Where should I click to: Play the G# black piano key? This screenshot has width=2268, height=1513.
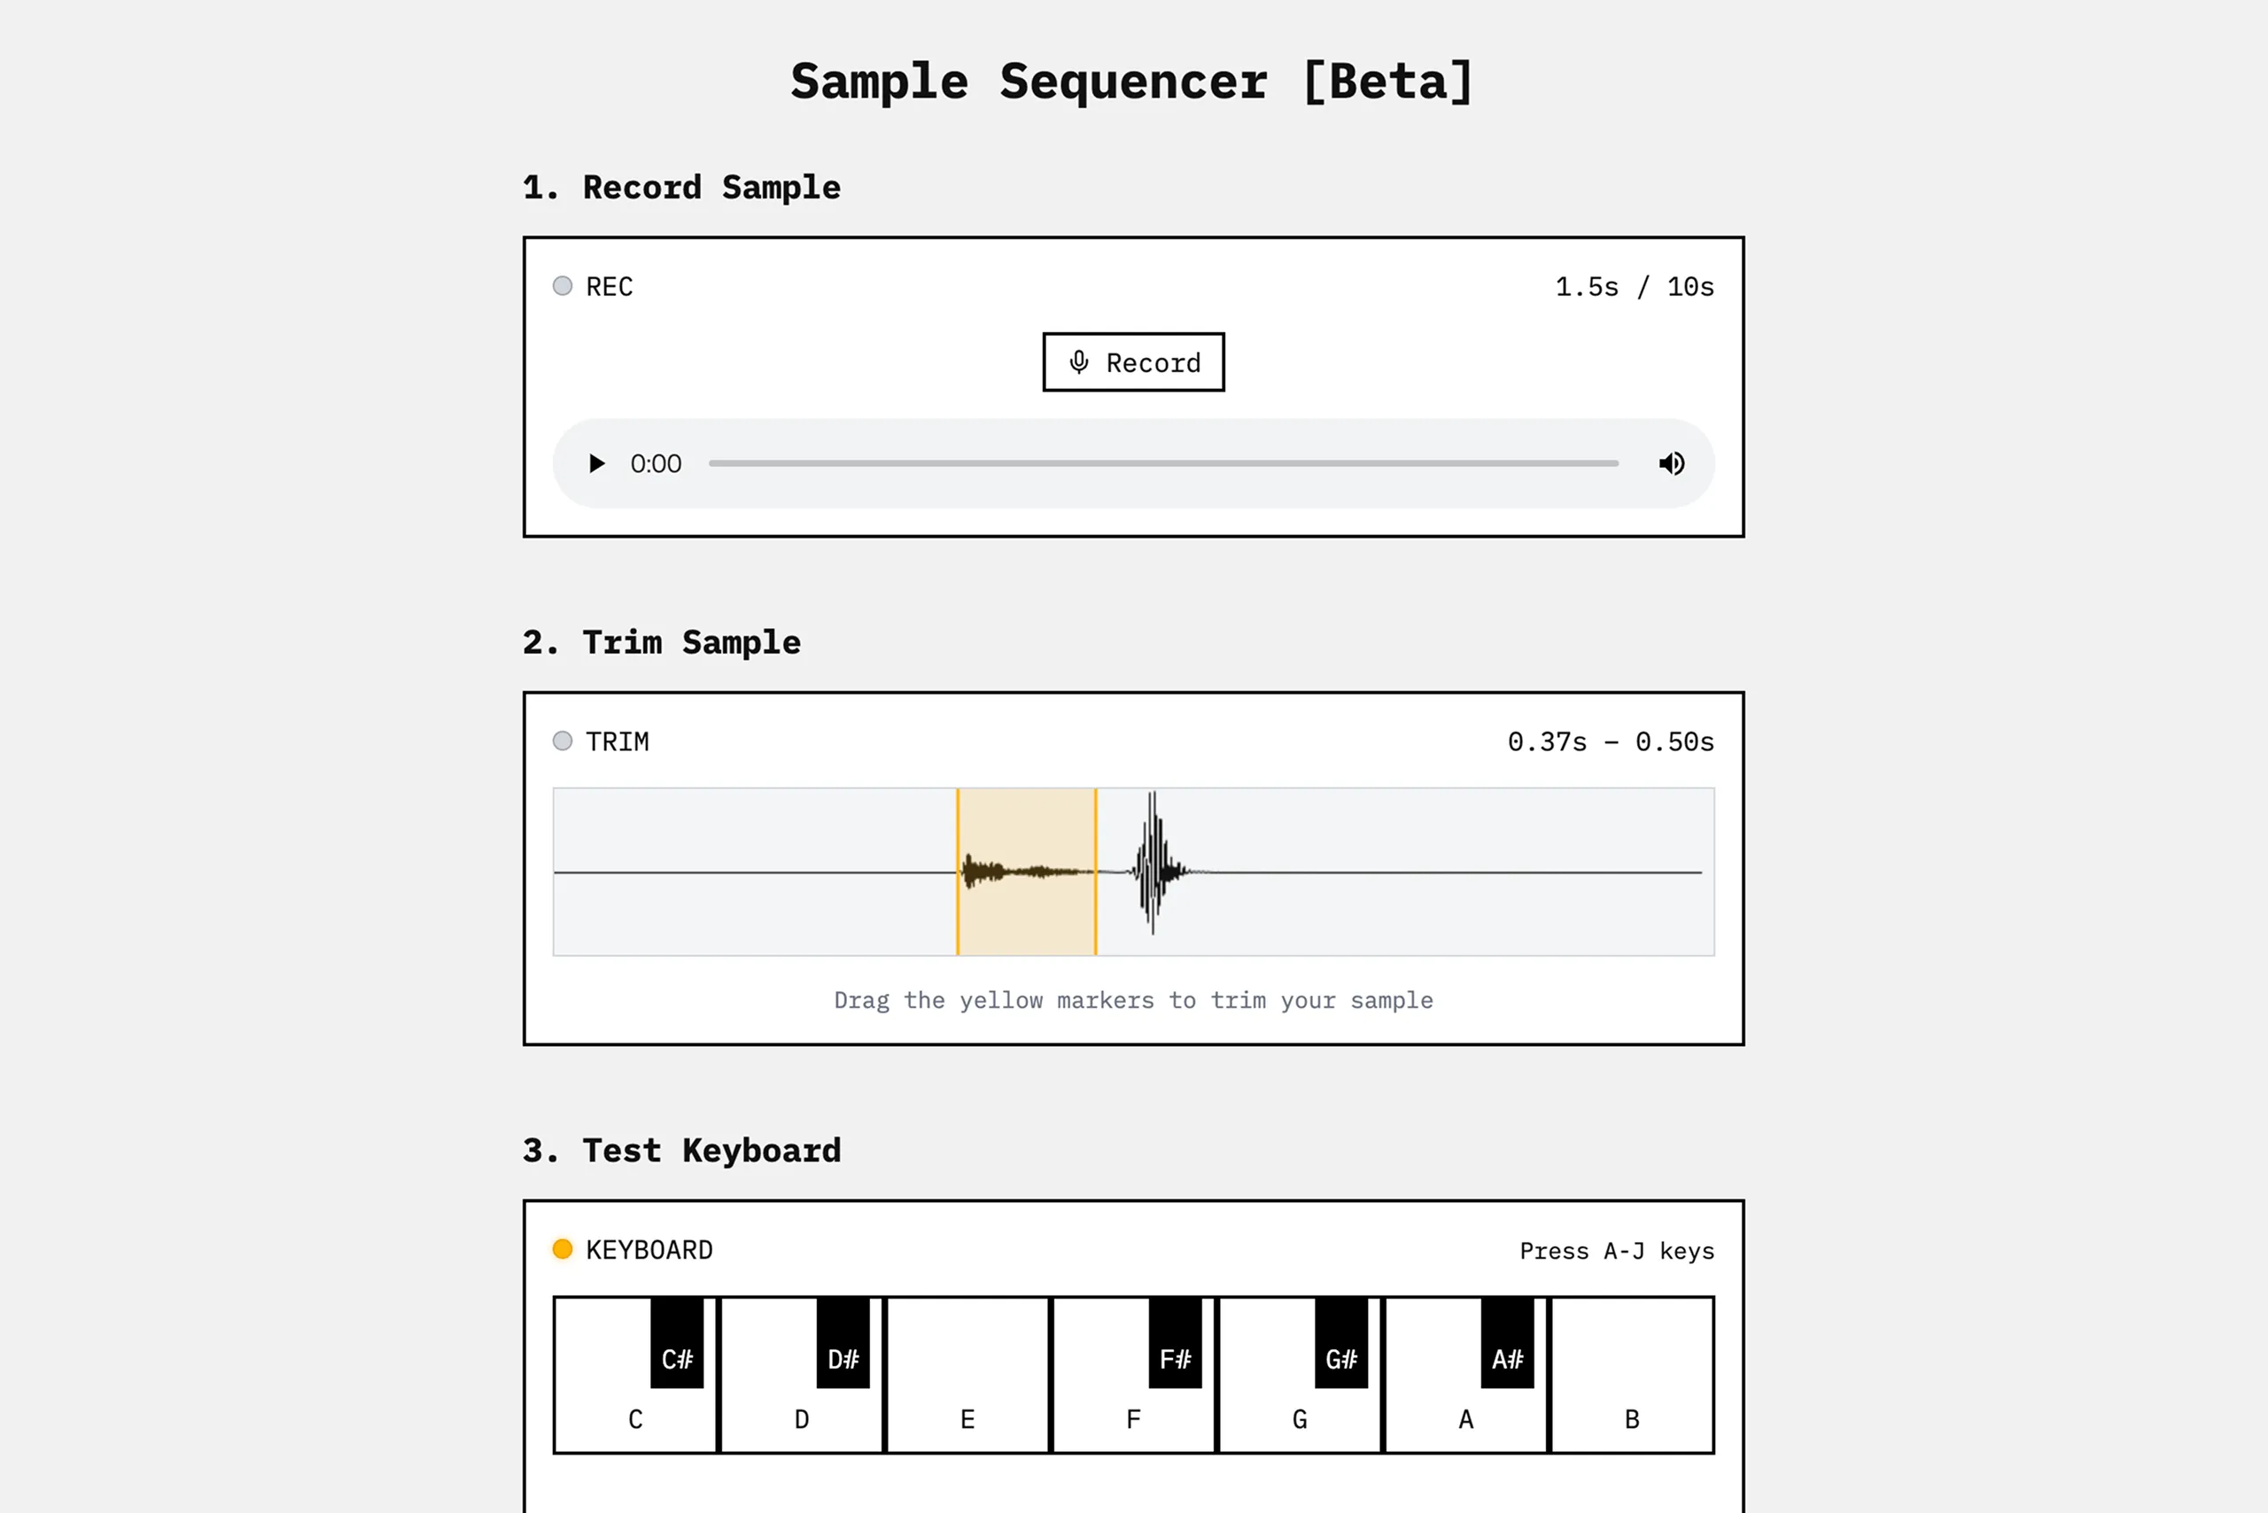coord(1340,1342)
